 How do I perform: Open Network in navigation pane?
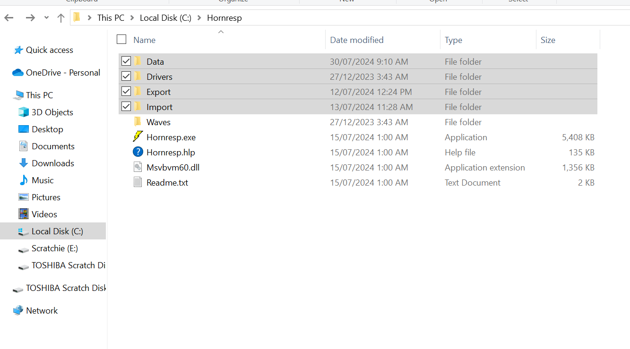tap(42, 311)
